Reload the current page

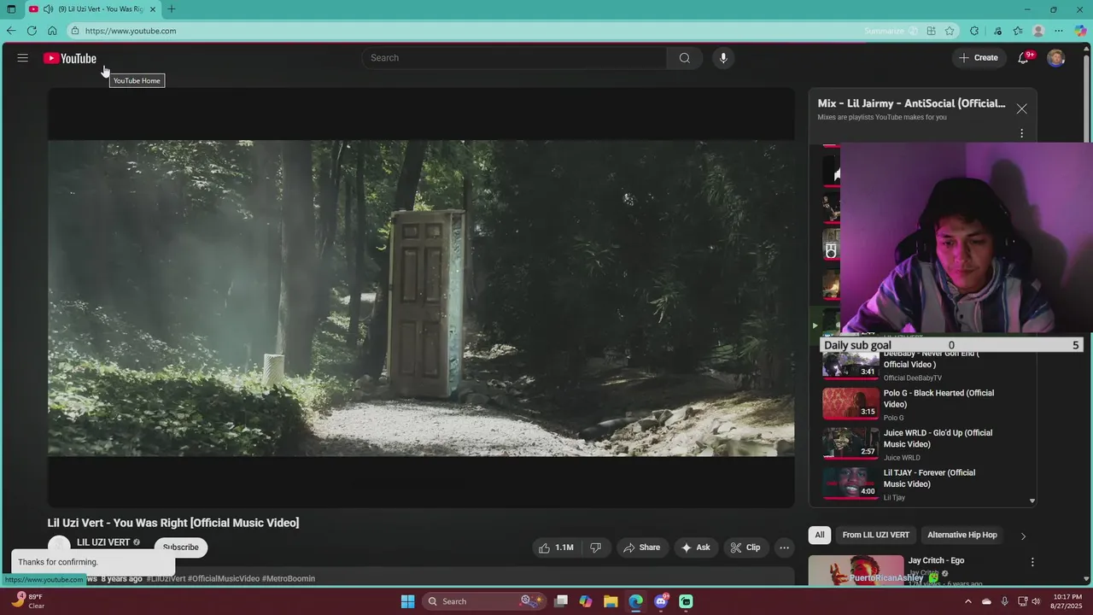(x=32, y=31)
